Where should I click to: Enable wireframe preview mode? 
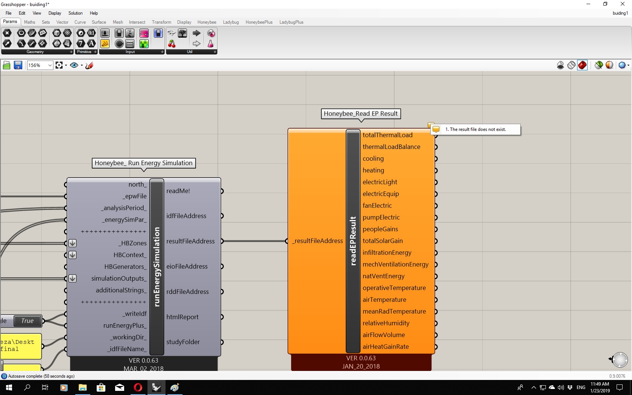(x=571, y=65)
